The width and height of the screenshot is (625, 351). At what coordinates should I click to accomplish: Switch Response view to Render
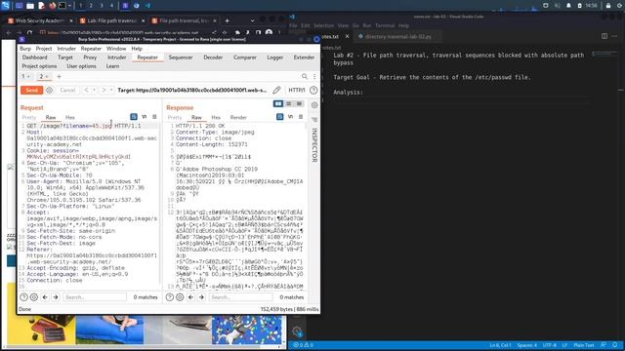pos(238,117)
